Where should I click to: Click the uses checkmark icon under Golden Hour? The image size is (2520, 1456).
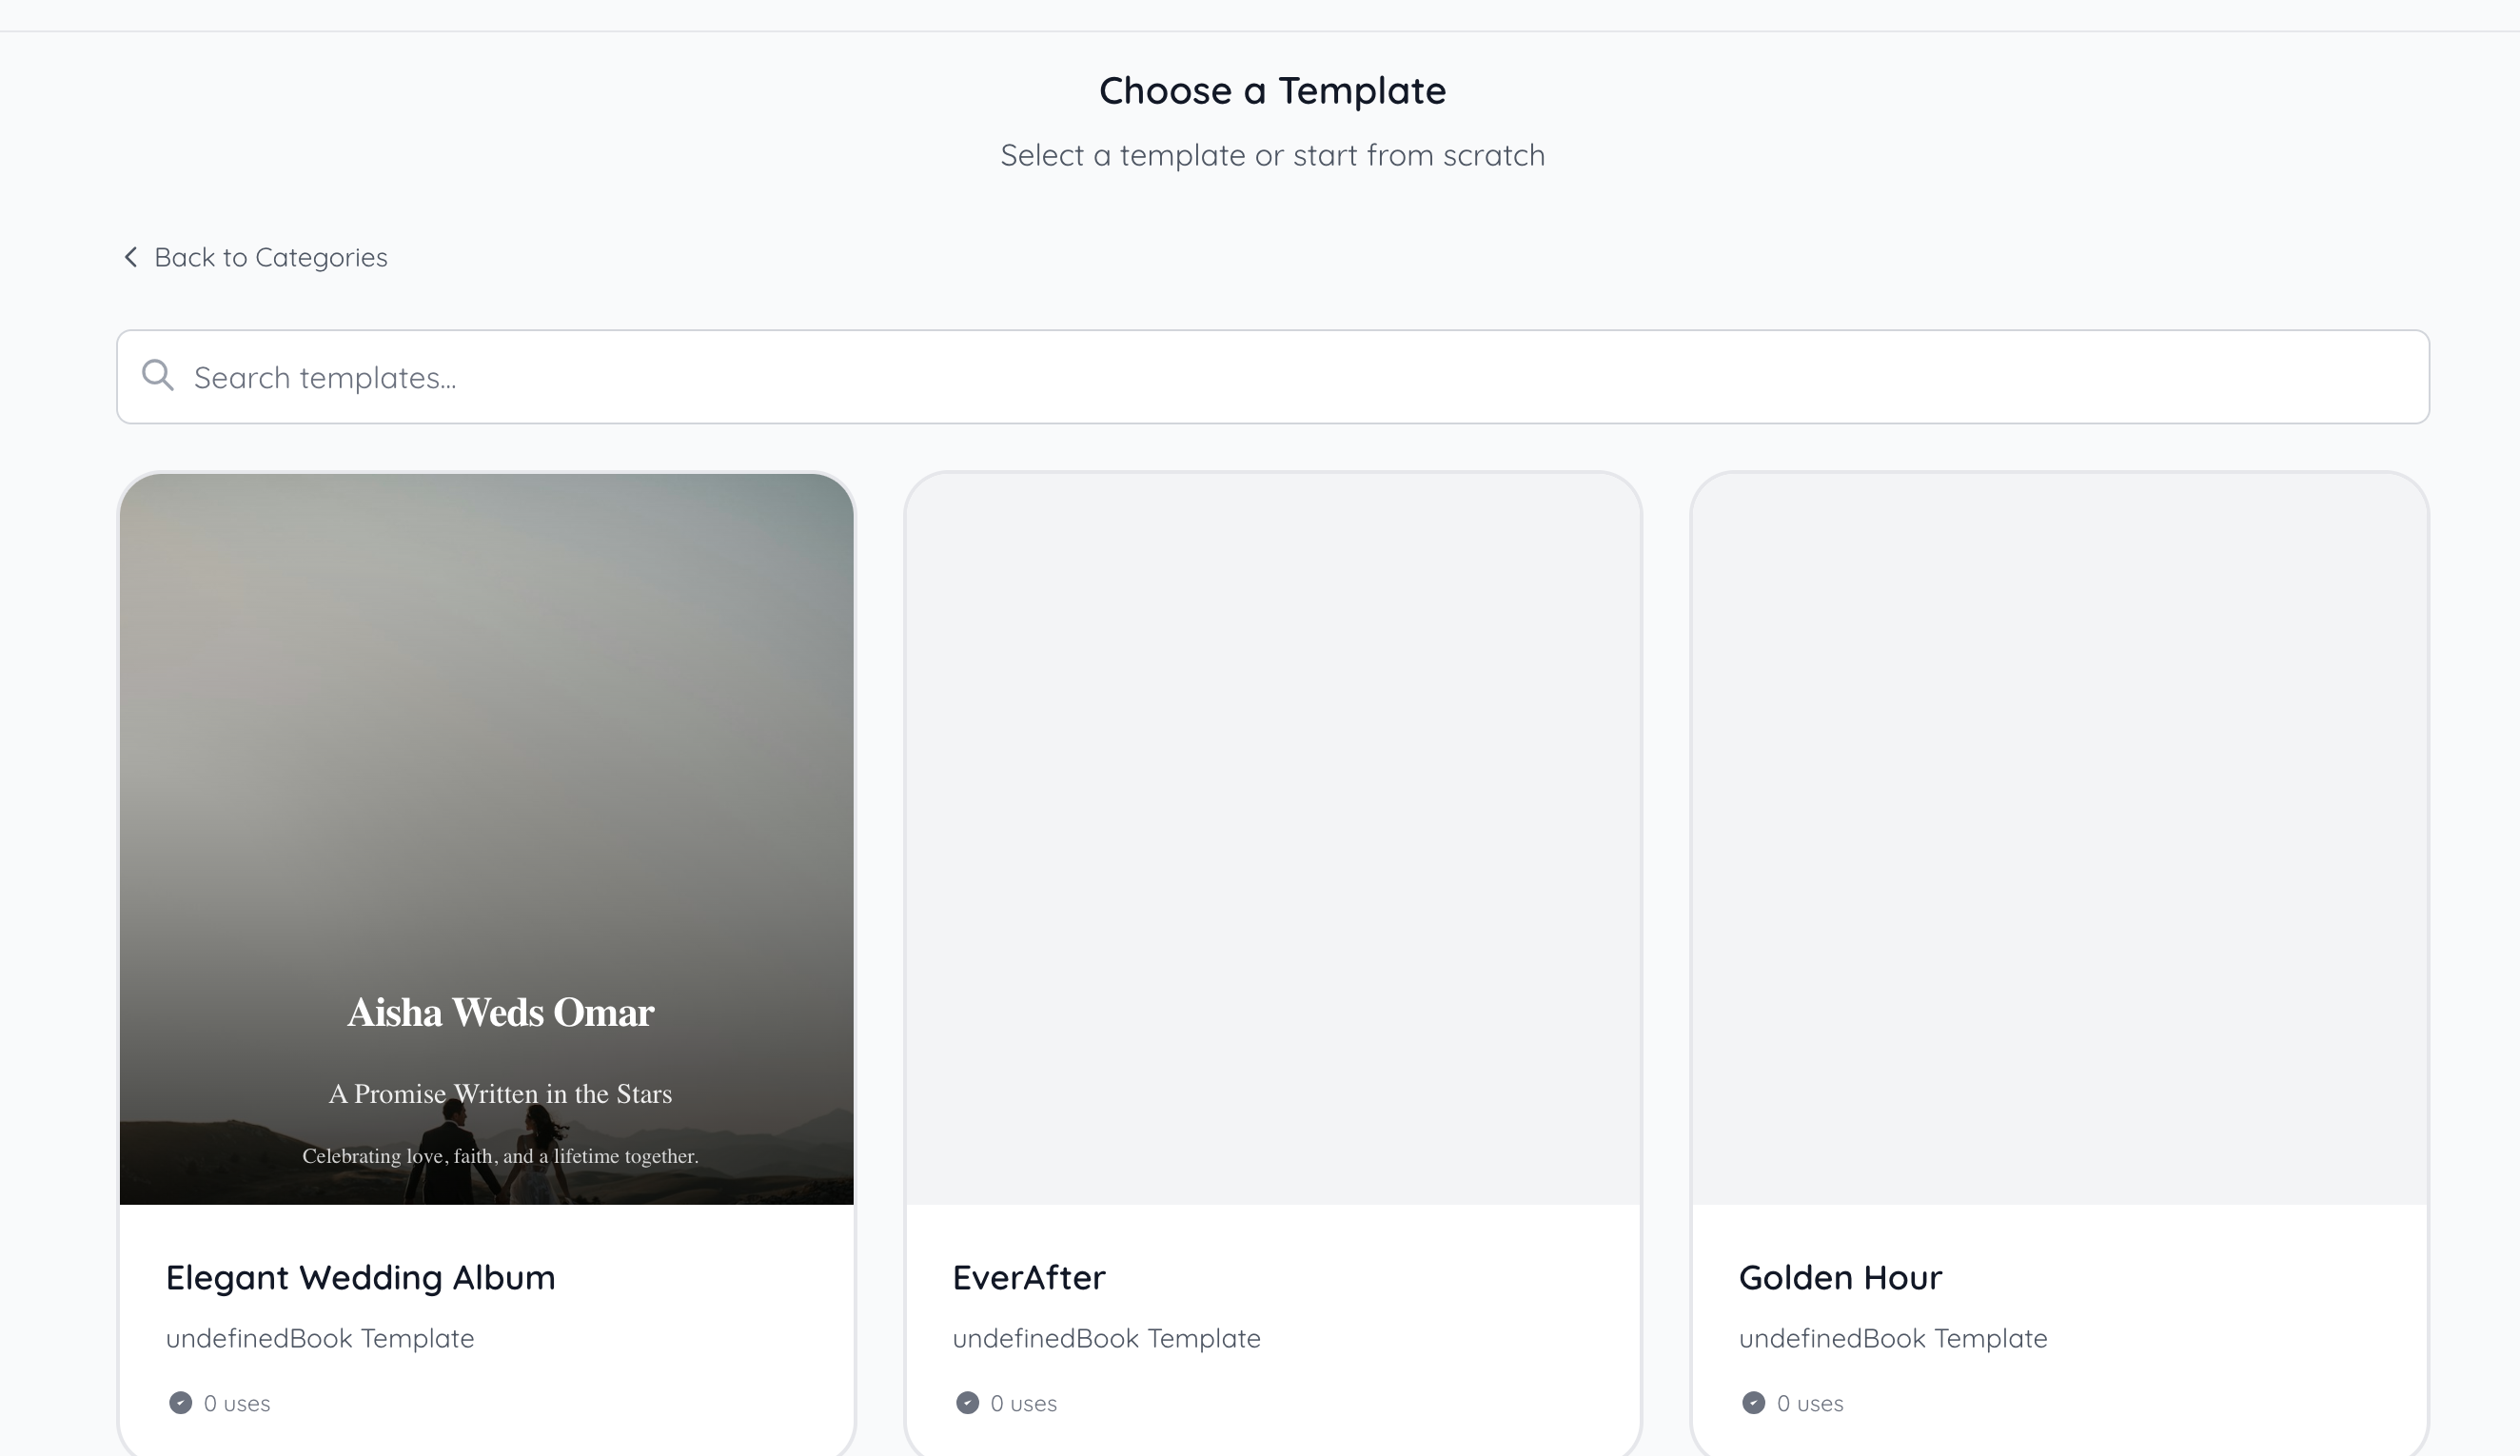coord(1753,1403)
